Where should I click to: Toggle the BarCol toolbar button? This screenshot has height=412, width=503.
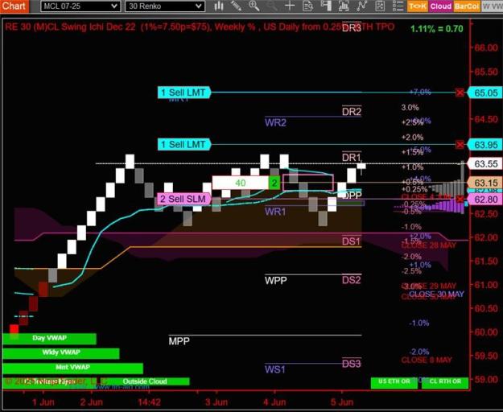[467, 6]
